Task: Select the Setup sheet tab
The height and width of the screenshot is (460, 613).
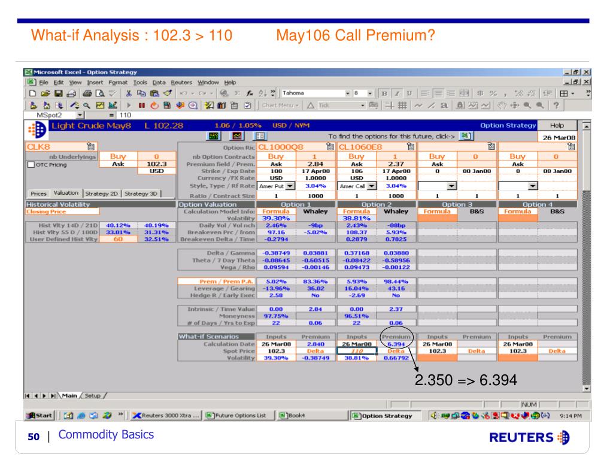Action: tap(93, 396)
